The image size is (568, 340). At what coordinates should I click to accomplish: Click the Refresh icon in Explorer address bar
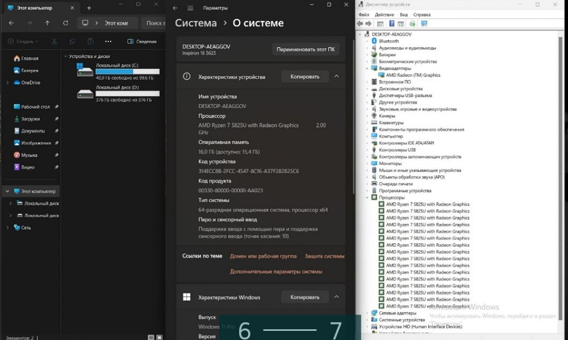click(x=65, y=23)
